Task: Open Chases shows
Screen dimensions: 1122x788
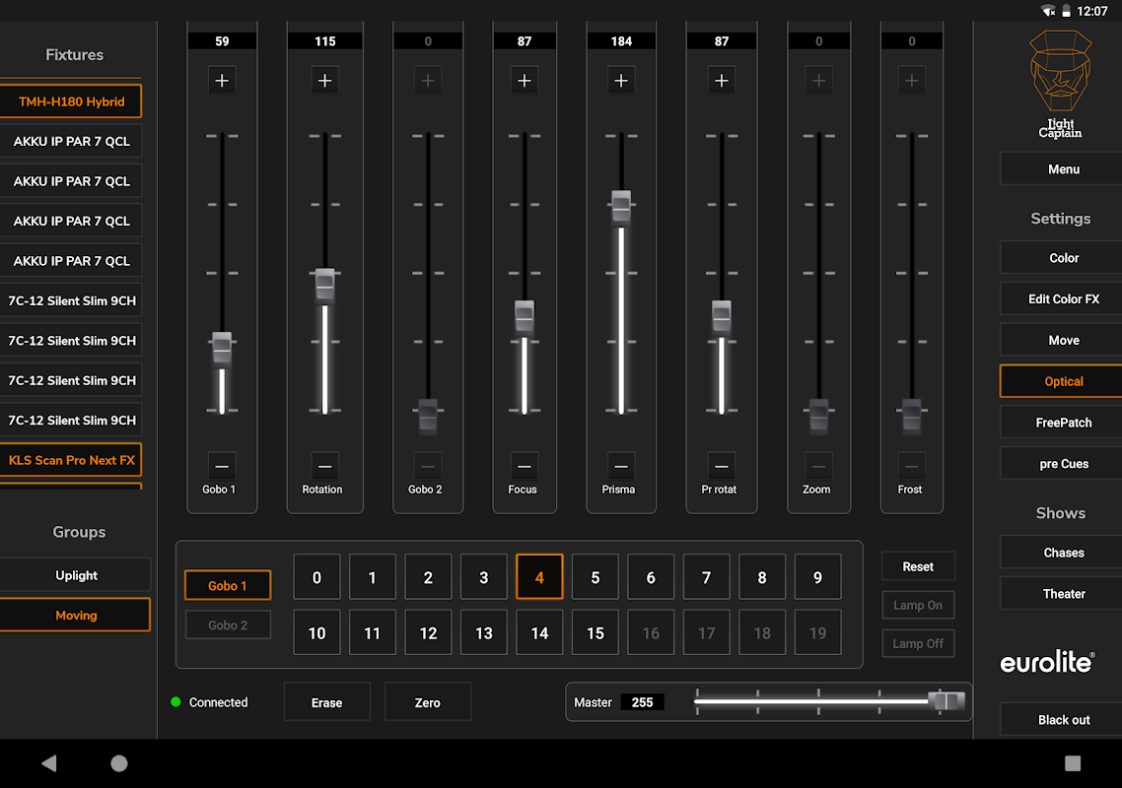Action: 1061,553
